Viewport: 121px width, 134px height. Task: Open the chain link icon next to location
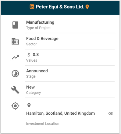[x=111, y=113]
